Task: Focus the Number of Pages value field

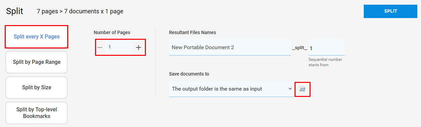Action: coord(119,47)
